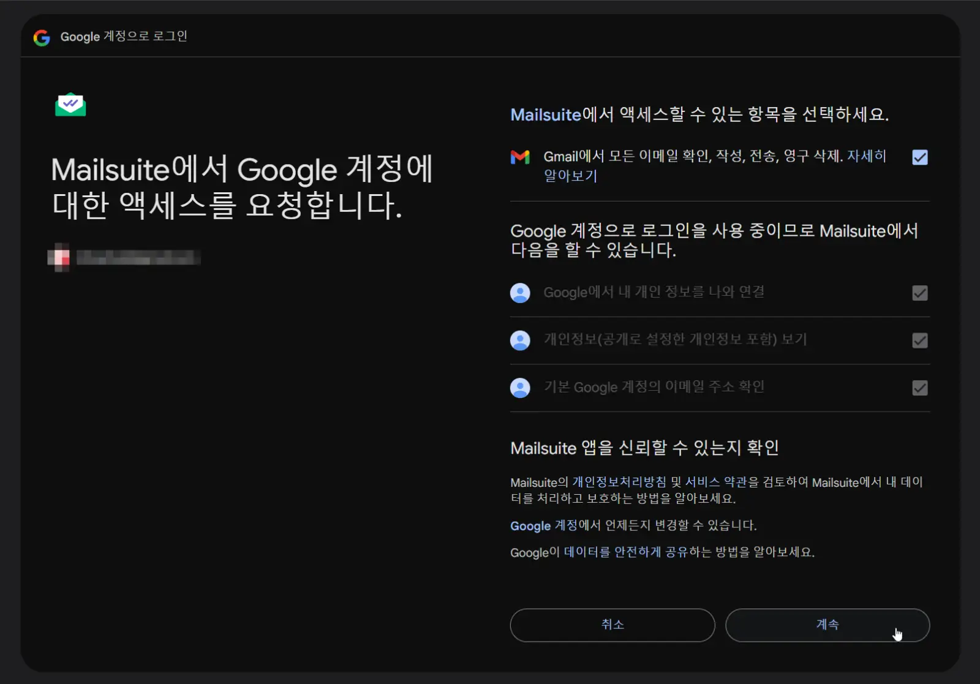Click the '계속' continue button

[x=827, y=625]
